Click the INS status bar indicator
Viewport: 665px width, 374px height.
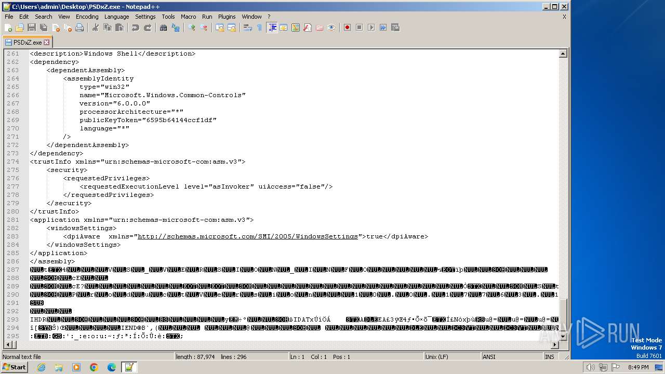click(x=550, y=357)
